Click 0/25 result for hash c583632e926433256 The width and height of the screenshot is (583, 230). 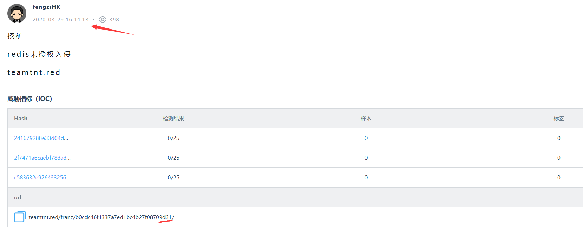(x=173, y=178)
